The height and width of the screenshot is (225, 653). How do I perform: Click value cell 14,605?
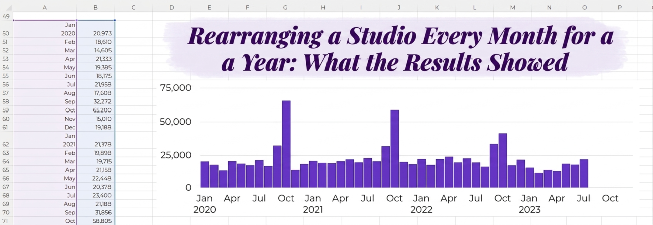tap(95, 50)
